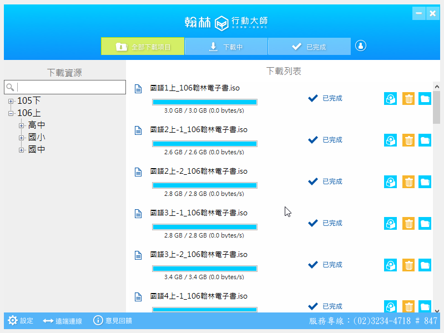Viewport: 444px width, 333px height.
Task: Delete 國語3上-1_106翰林電子書.iso with its trash icon
Action: [408, 224]
